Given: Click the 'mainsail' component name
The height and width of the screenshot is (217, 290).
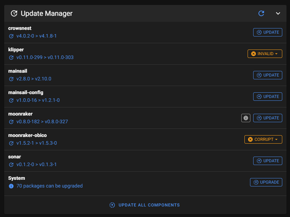Looking at the screenshot, I should pos(18,71).
